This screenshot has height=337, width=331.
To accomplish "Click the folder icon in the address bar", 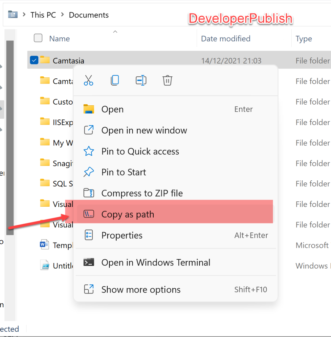I will click(x=12, y=14).
